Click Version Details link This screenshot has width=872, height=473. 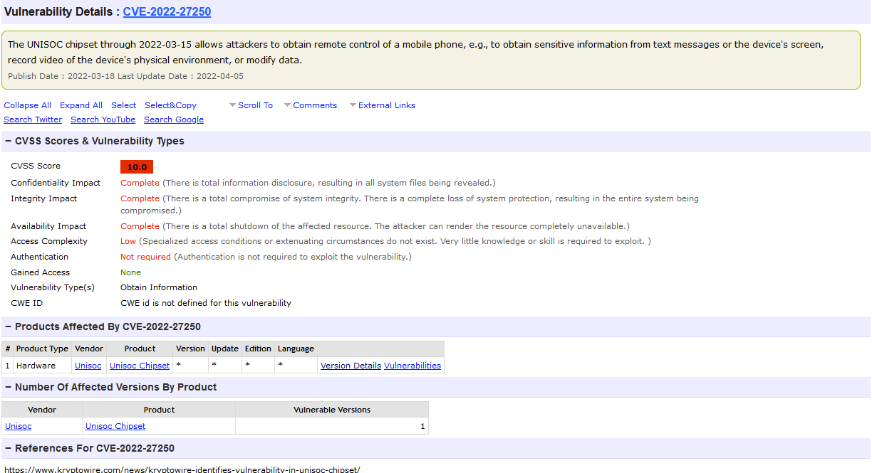click(351, 366)
